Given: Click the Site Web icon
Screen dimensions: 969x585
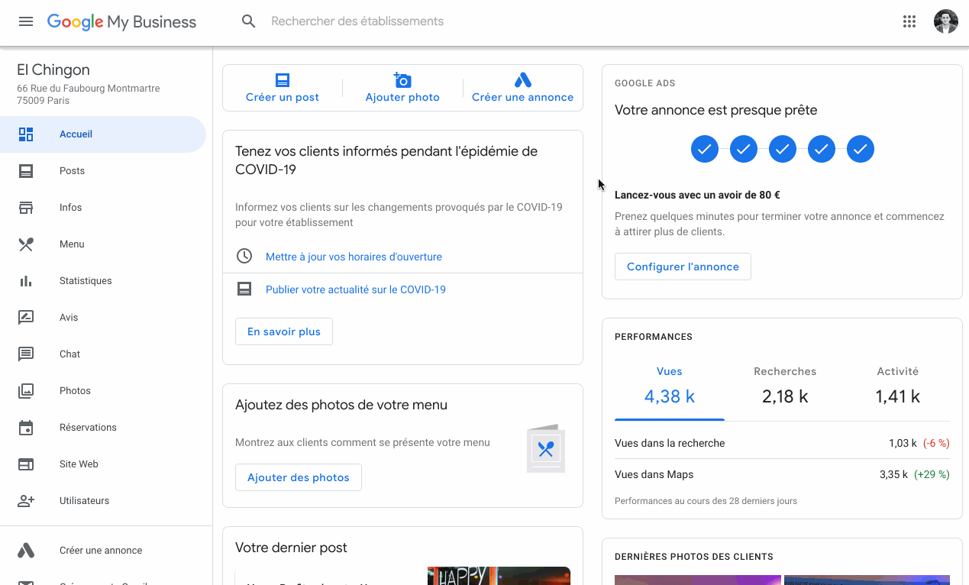Looking at the screenshot, I should [26, 464].
